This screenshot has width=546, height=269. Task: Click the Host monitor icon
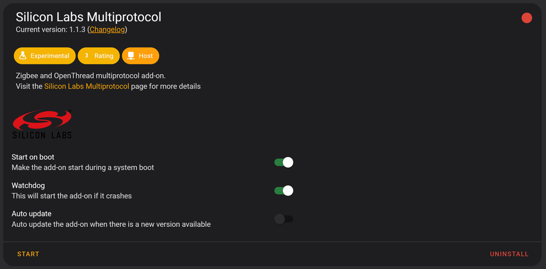point(131,55)
